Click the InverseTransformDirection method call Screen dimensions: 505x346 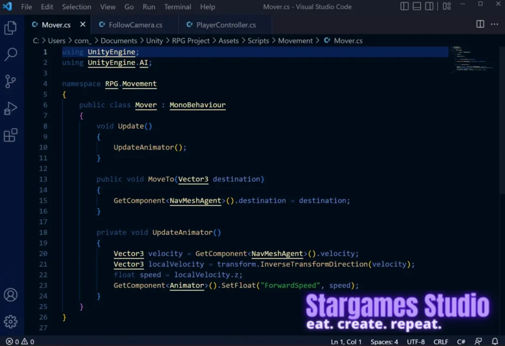click(x=314, y=264)
